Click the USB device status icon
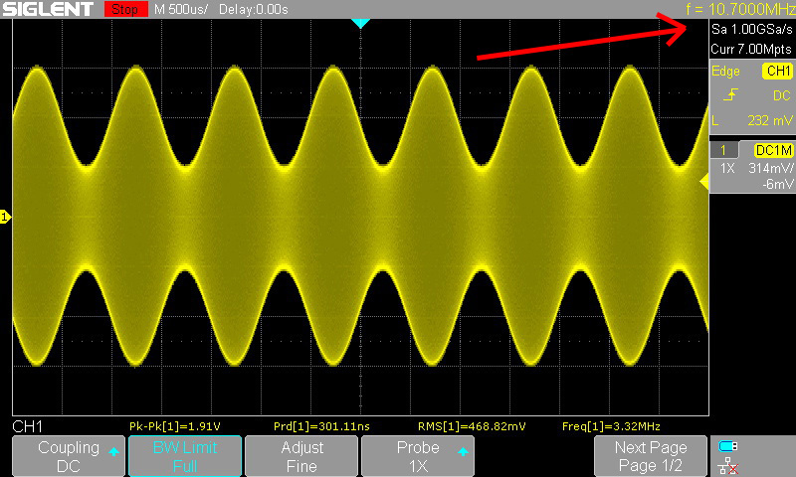The height and width of the screenshot is (477, 796). [728, 446]
